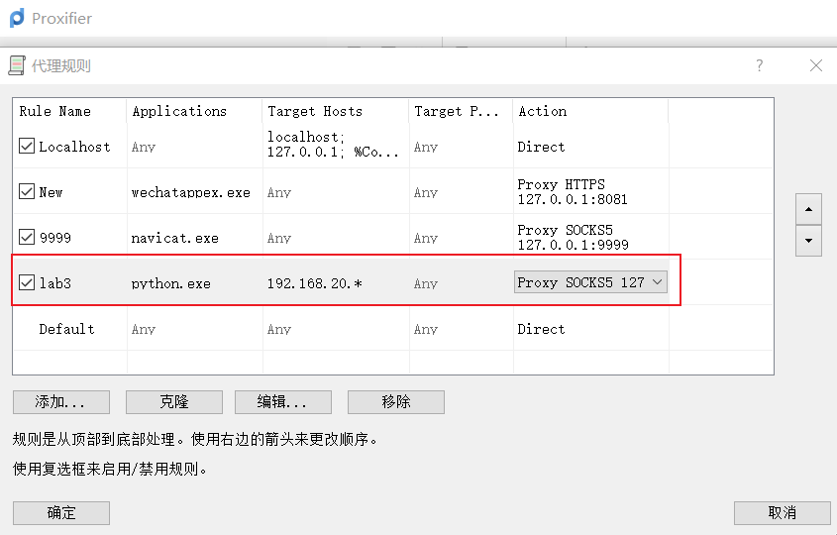Uncheck the Localhost rule checkbox

(27, 147)
